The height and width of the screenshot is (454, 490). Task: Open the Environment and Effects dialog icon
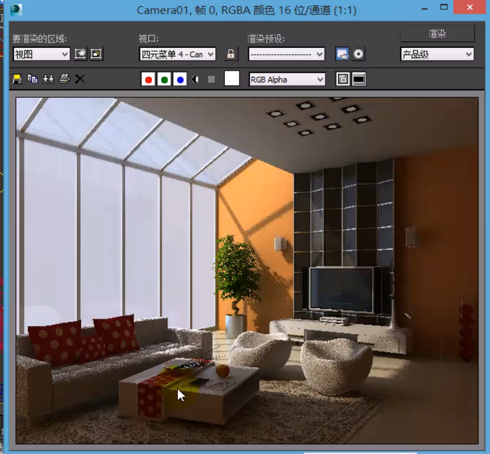(358, 54)
